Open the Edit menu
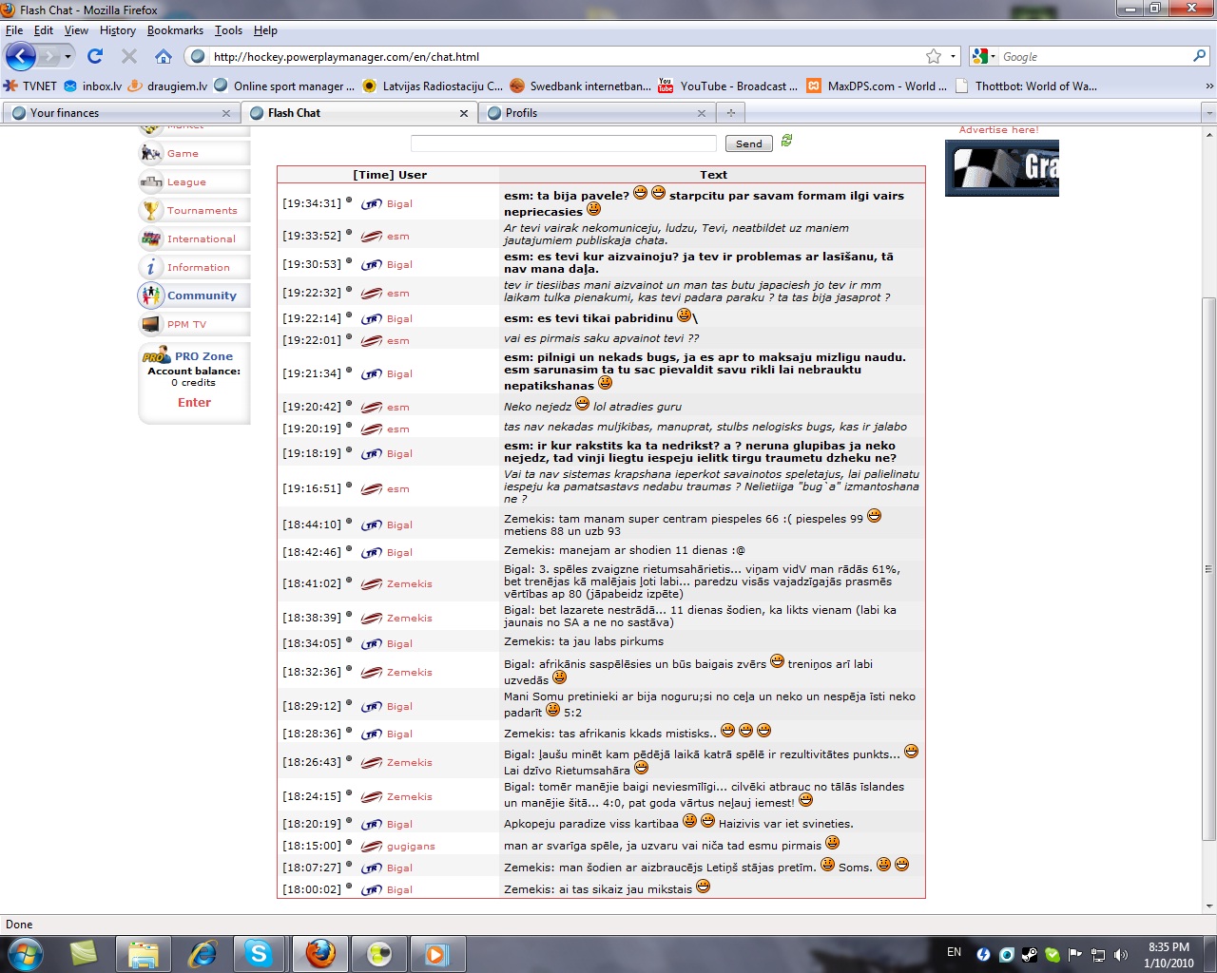Image resolution: width=1217 pixels, height=973 pixels. [44, 30]
